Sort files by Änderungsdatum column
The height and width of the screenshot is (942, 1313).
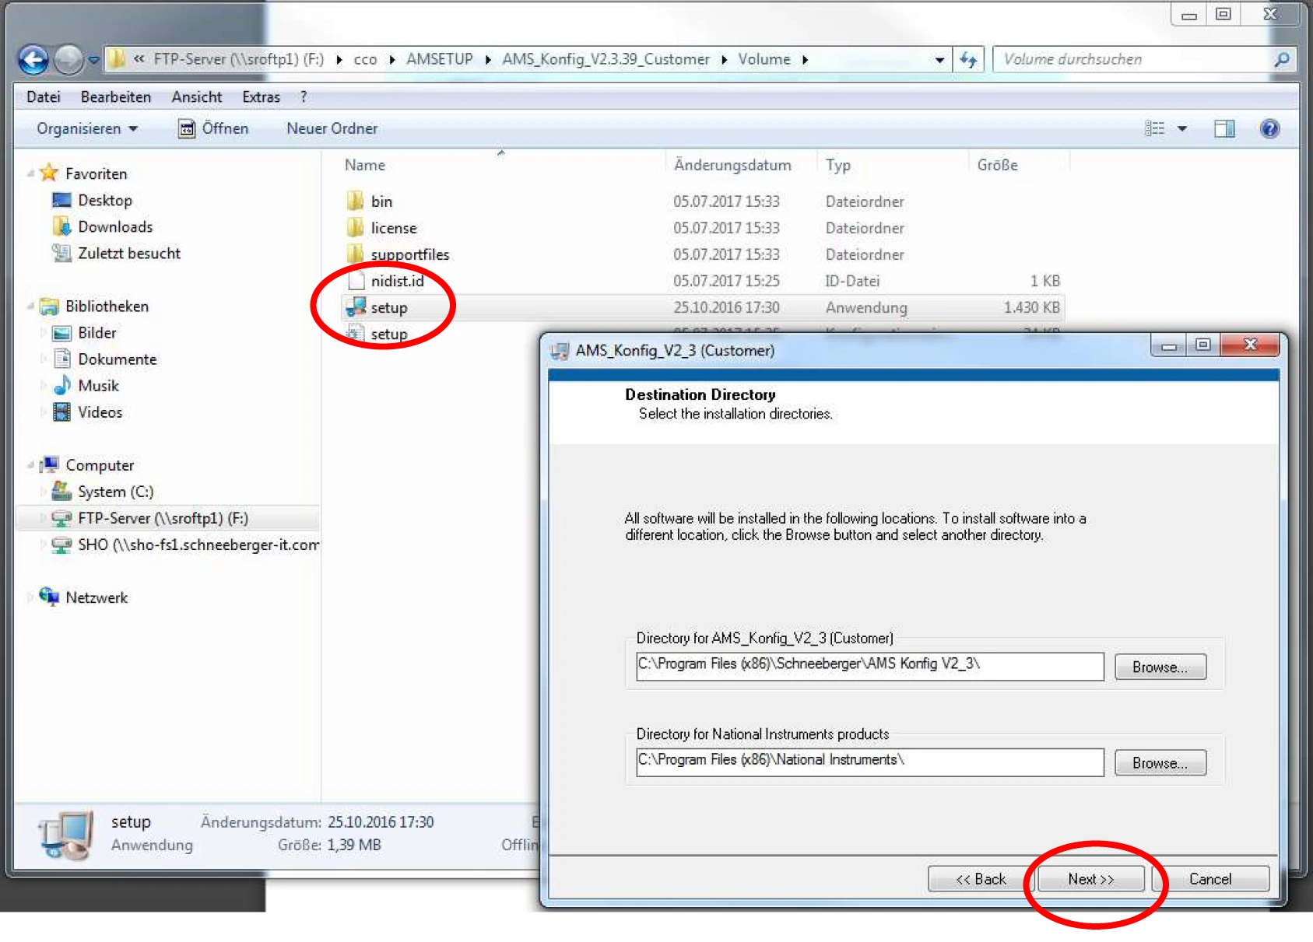tap(732, 166)
